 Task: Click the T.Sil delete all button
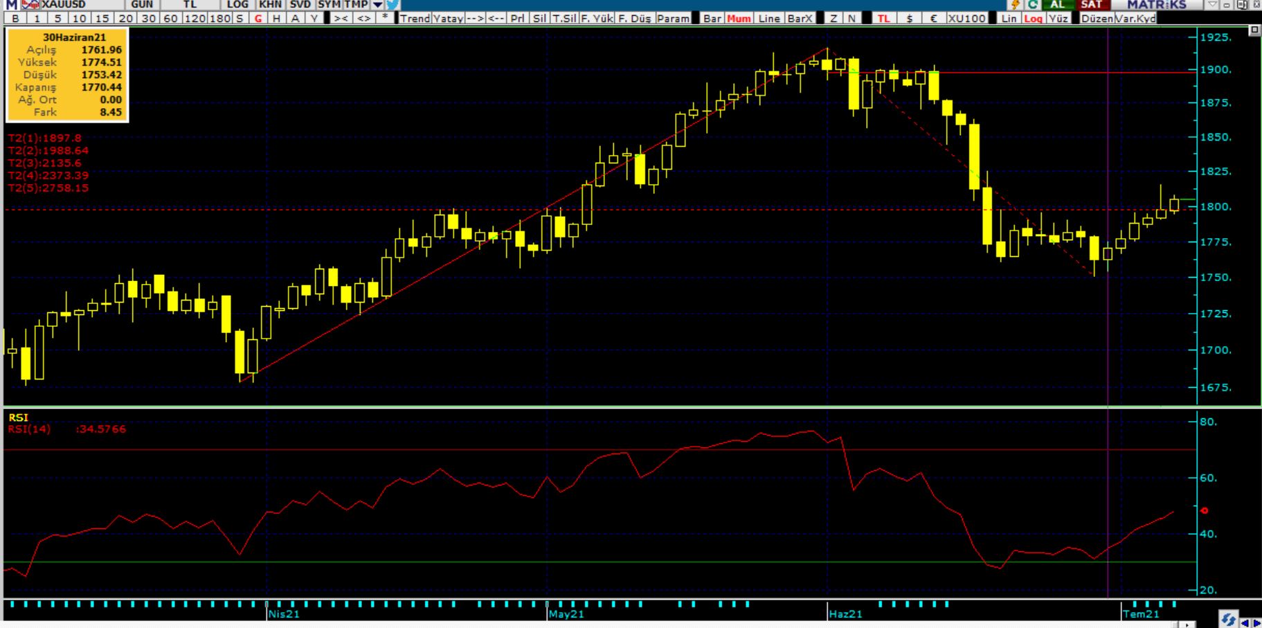[564, 19]
